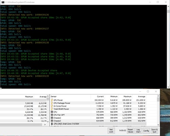Click the CPU fan sensor chip icon
Viewport: 170px width, 136px height.
[x=52, y=112]
